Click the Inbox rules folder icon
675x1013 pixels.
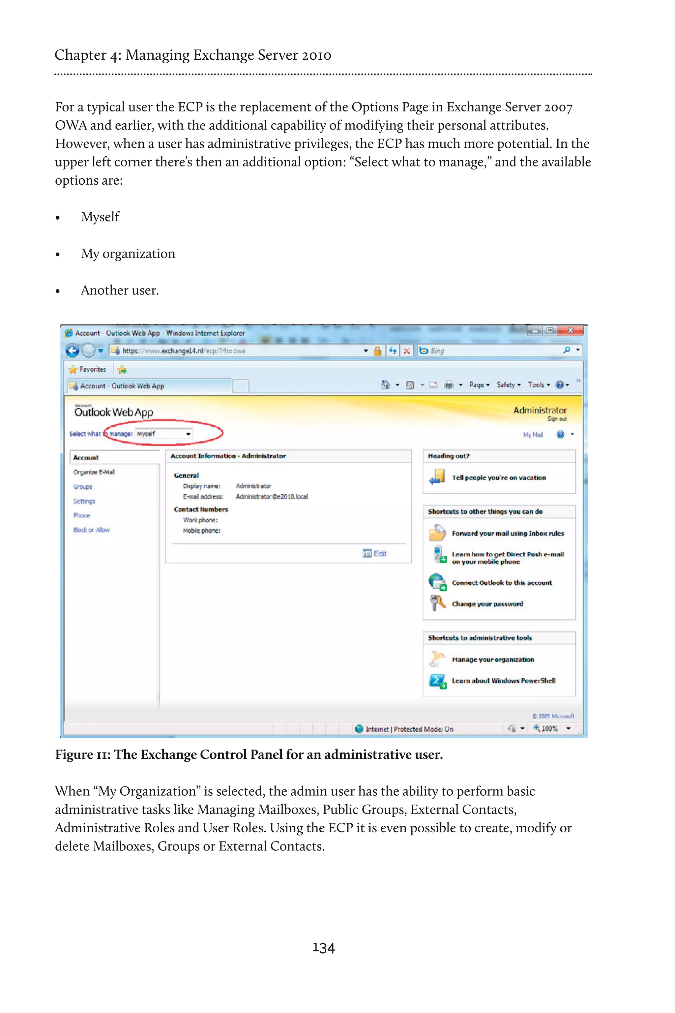437,533
